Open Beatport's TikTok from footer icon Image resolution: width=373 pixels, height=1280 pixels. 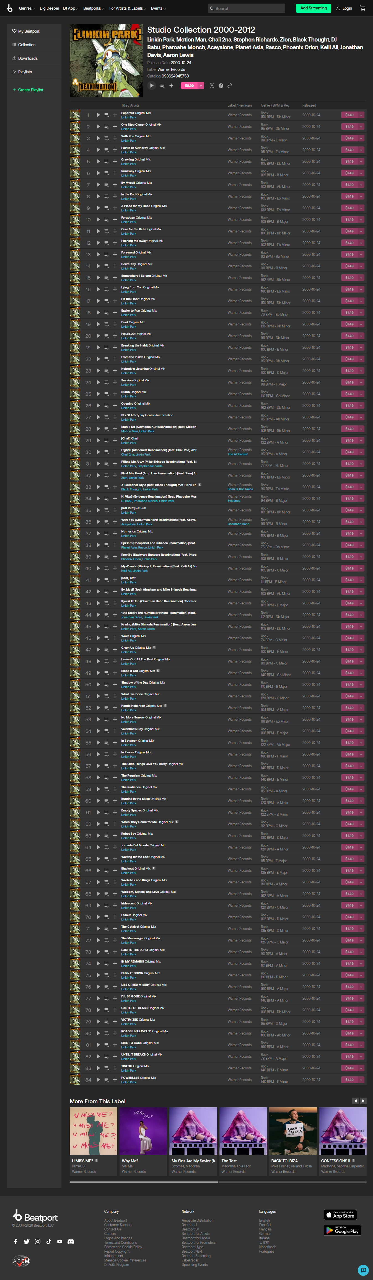click(x=49, y=1241)
